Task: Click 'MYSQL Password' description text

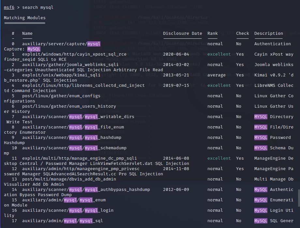Action: click(273, 137)
